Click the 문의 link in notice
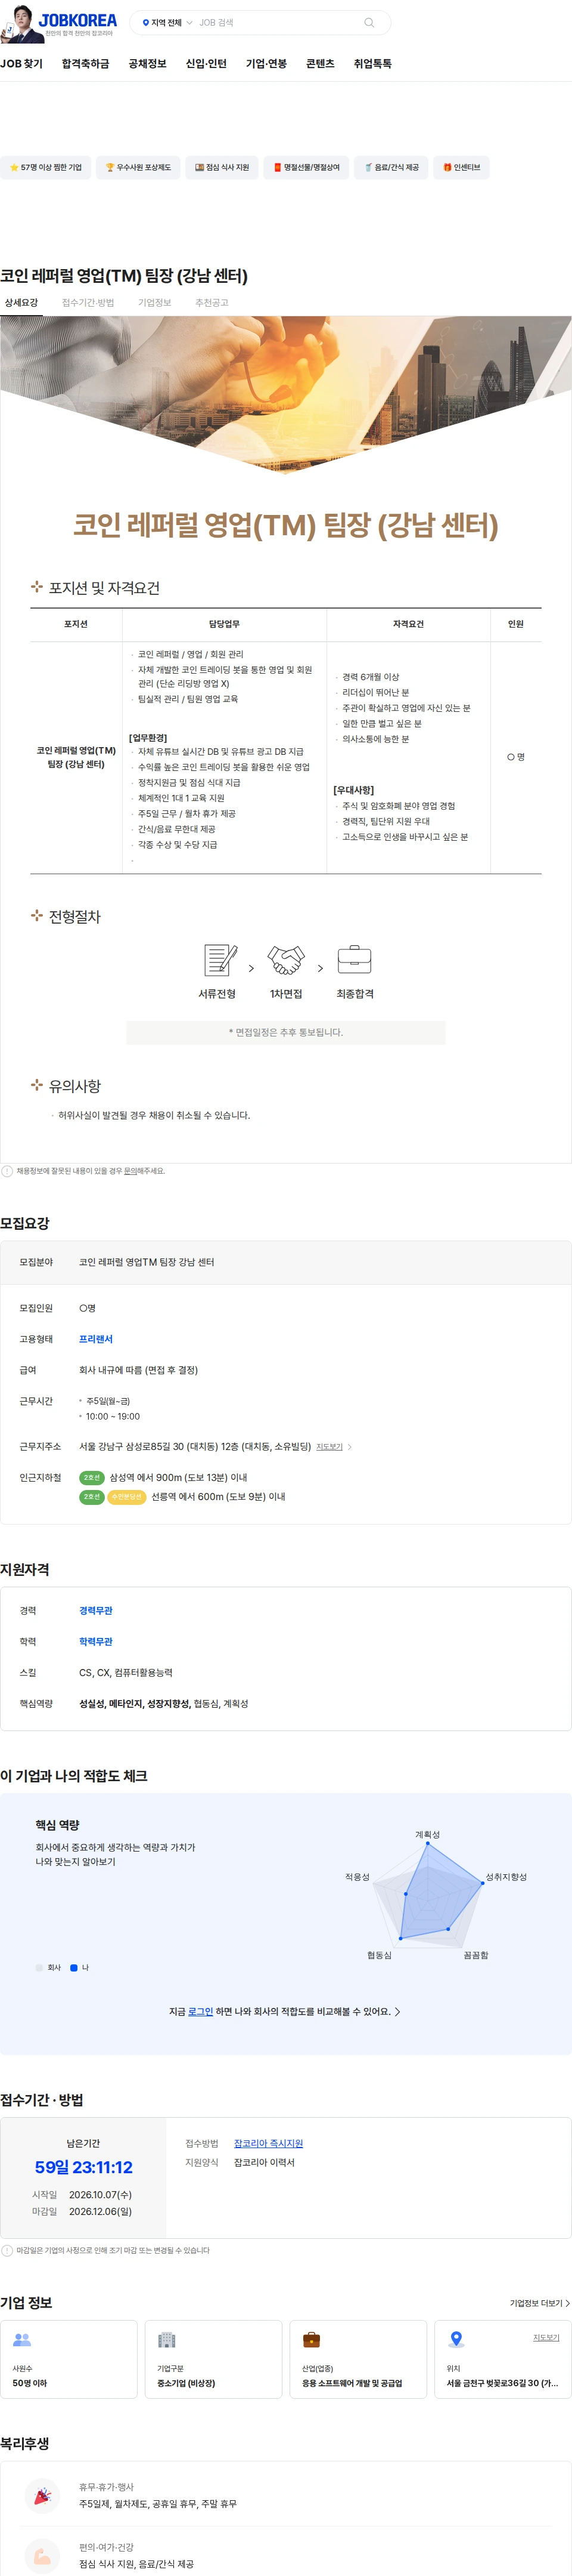572x2576 pixels. coord(130,1171)
